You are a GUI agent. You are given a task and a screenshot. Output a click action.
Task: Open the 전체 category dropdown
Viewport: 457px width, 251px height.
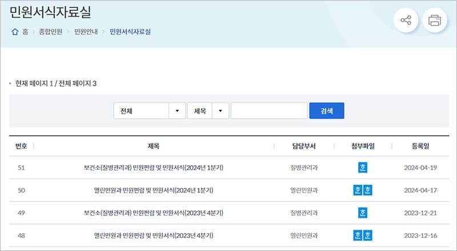click(150, 111)
